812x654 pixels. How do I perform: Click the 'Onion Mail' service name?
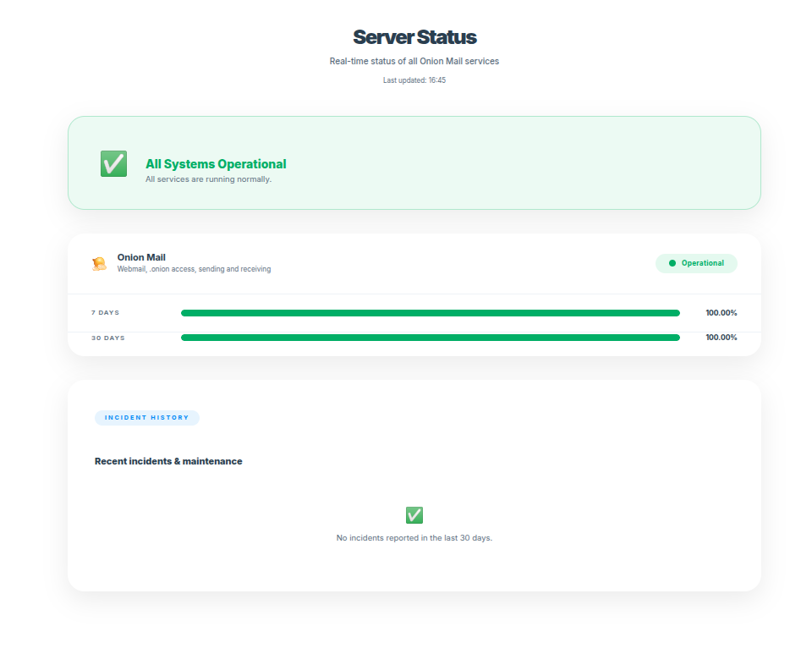pyautogui.click(x=141, y=257)
